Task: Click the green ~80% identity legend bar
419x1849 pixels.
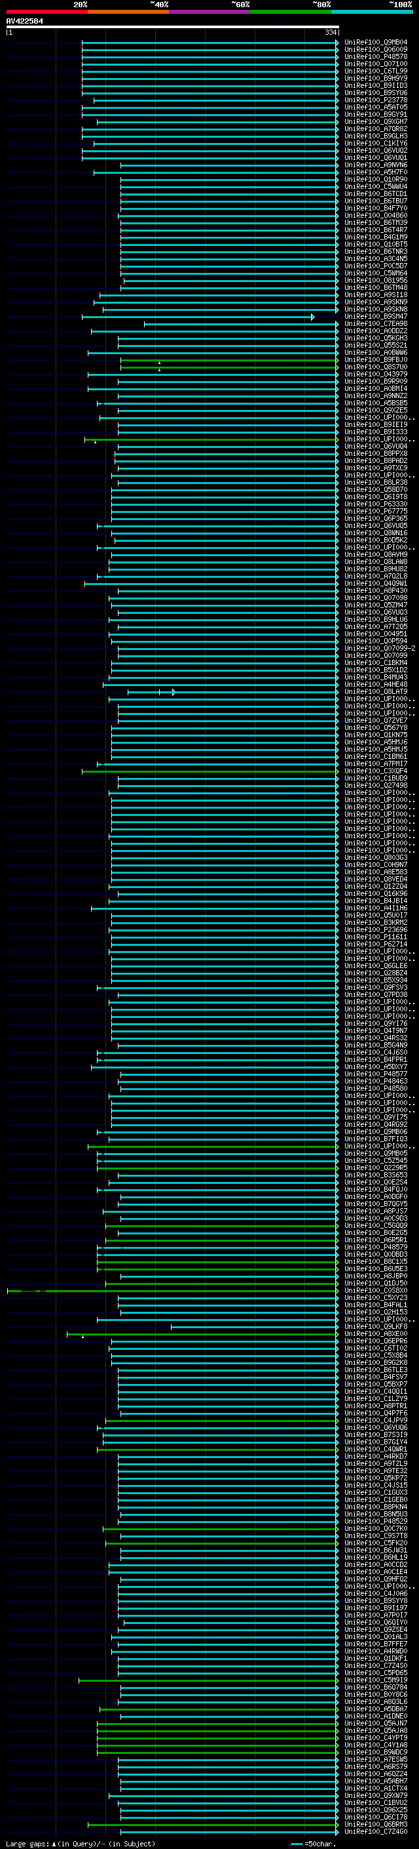Action: click(x=291, y=12)
